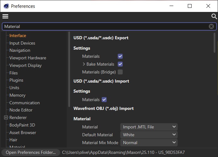Minimize the Preferences window
The width and height of the screenshot is (218, 157).
coord(171,6)
